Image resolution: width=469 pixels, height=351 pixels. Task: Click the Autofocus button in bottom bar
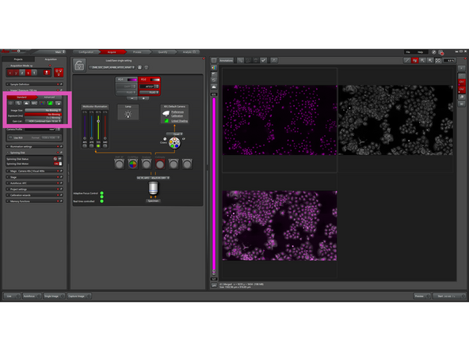click(32, 296)
